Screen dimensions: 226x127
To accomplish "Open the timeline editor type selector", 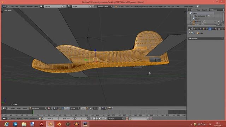I will point(5,119).
